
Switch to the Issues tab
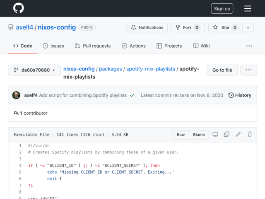53,46
